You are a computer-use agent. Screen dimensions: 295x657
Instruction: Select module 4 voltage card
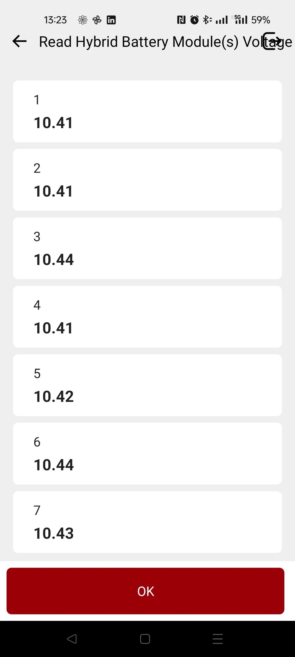click(147, 317)
